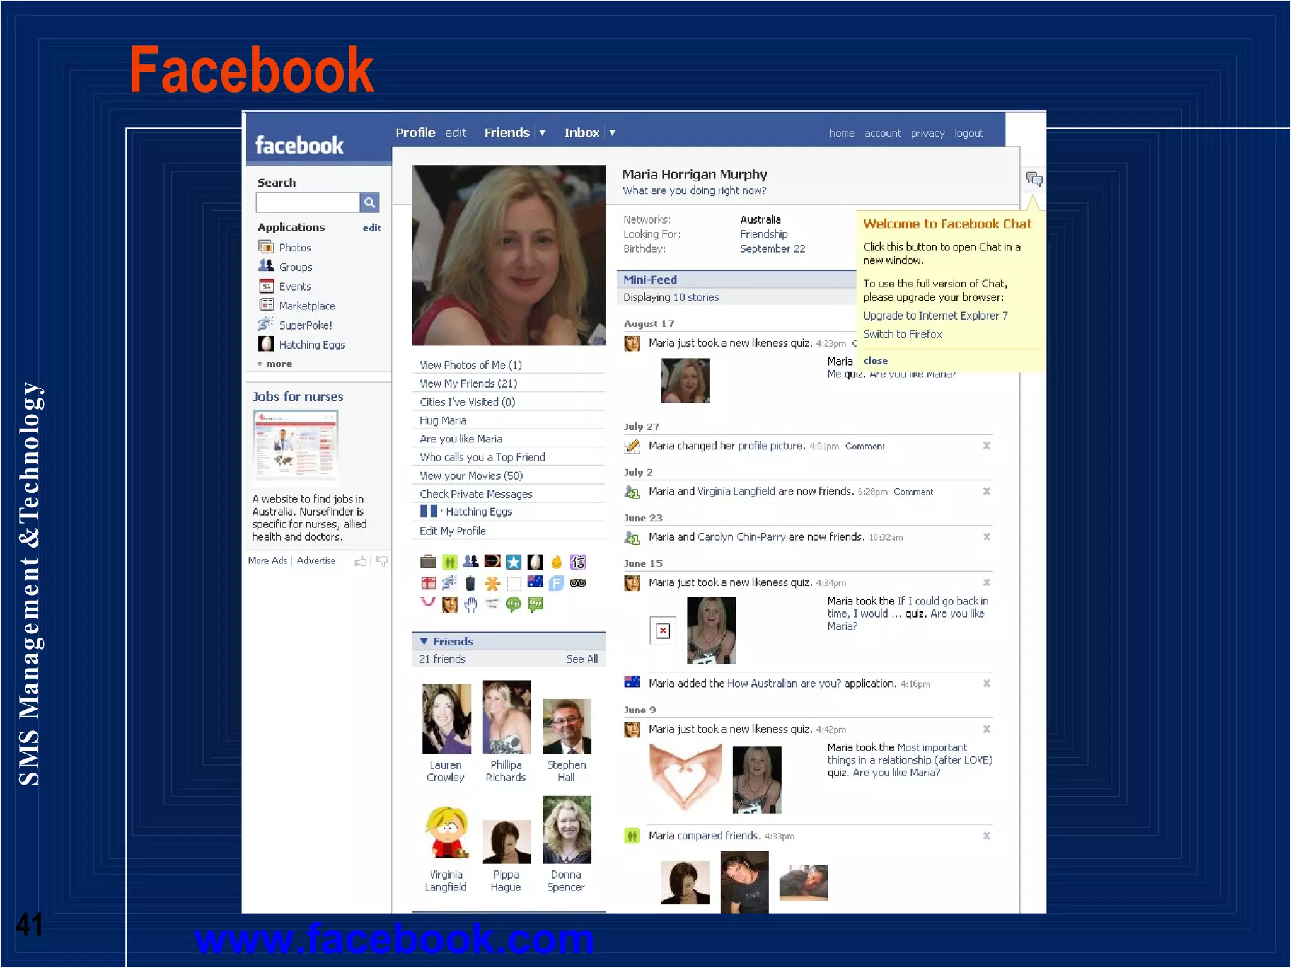The width and height of the screenshot is (1291, 968).
Task: Open the Photos application icon
Action: [x=266, y=247]
